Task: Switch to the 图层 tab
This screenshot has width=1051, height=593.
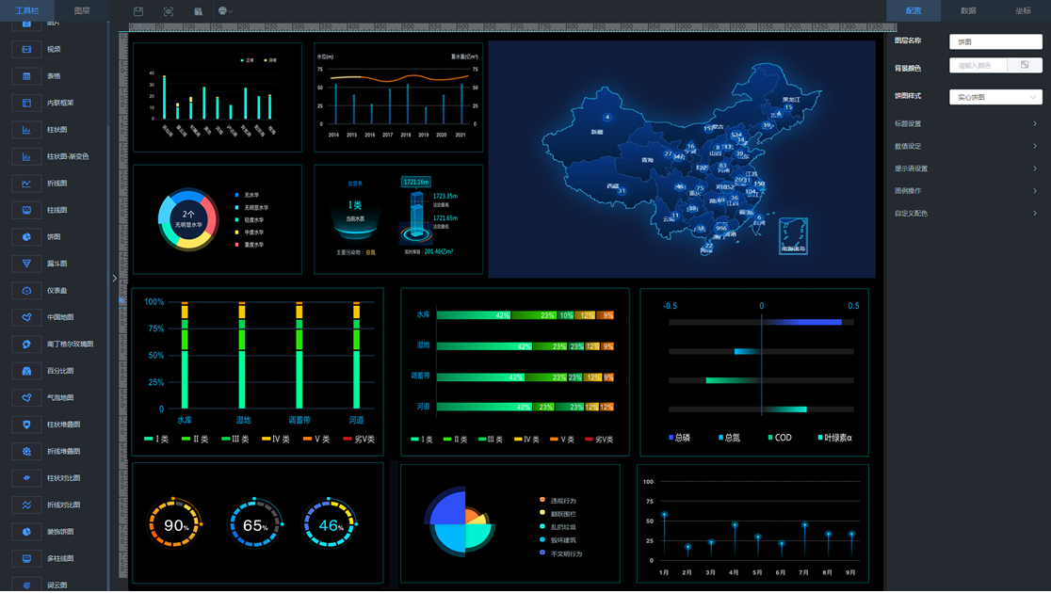Action: tap(82, 10)
